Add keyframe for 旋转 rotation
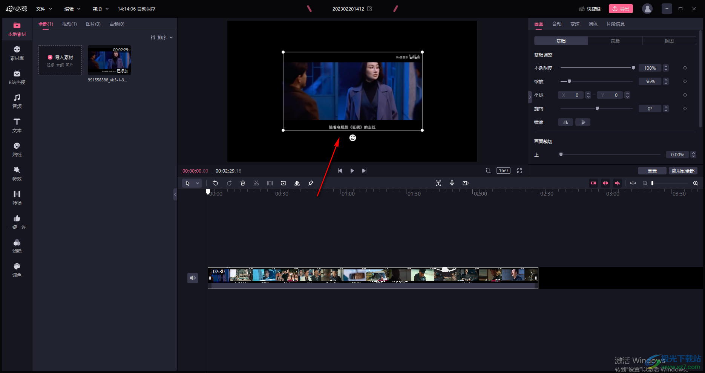The width and height of the screenshot is (705, 373). [x=685, y=109]
